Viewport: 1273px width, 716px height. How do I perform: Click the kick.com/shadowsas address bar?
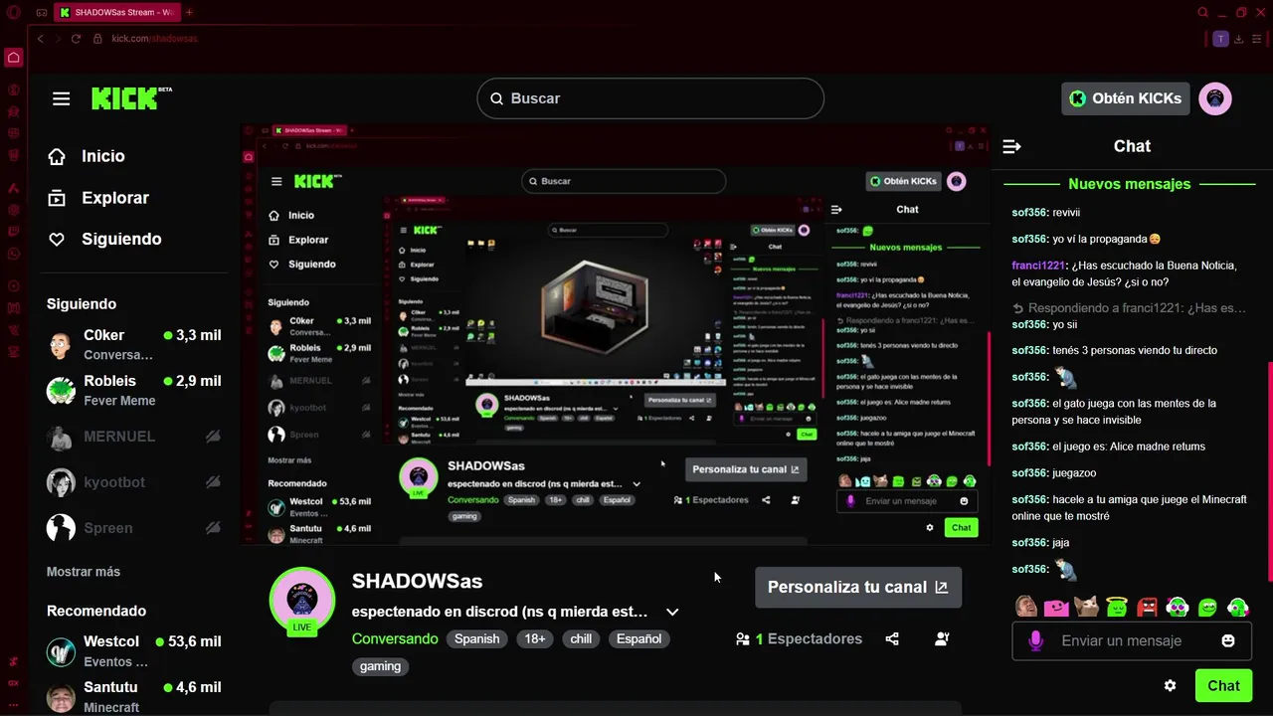point(154,39)
